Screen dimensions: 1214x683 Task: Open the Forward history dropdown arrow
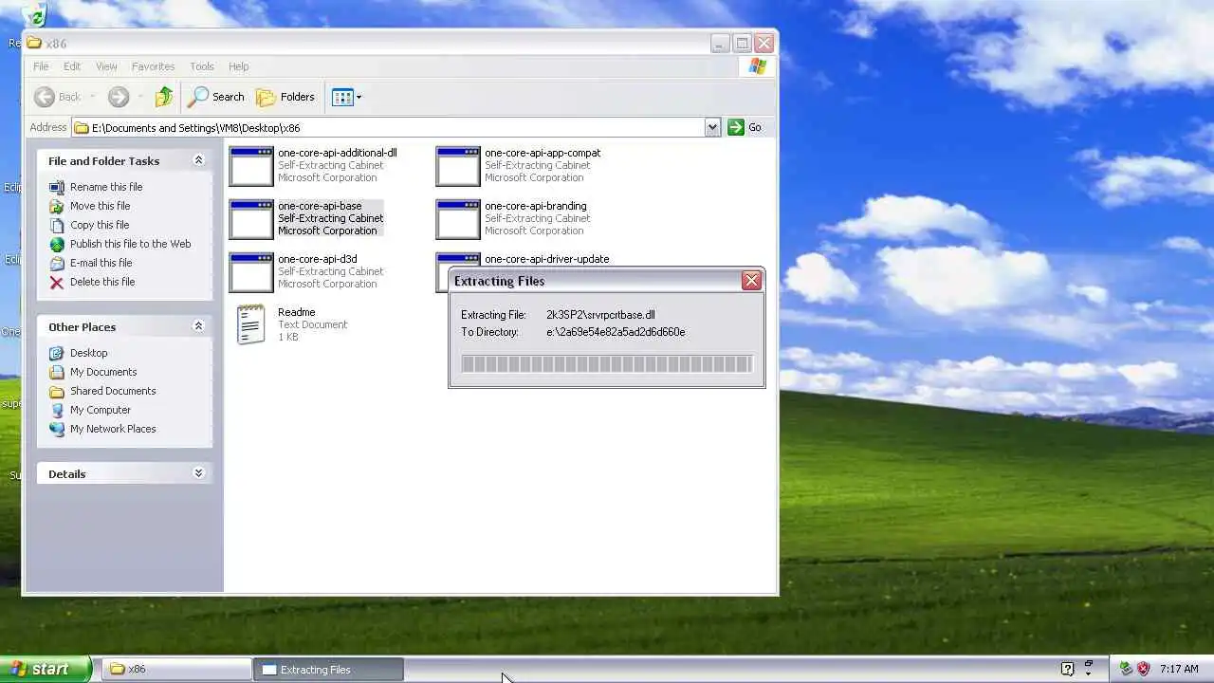pyautogui.click(x=140, y=97)
